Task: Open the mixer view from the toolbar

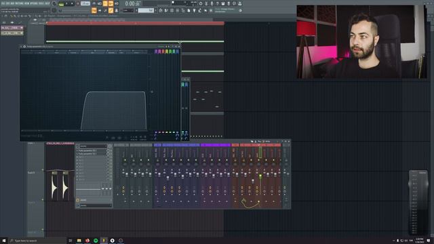Action: (x=178, y=11)
